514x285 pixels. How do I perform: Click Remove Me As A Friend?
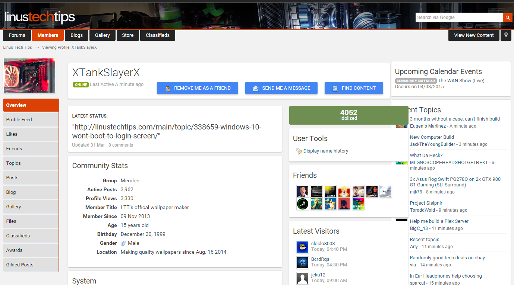click(x=198, y=88)
